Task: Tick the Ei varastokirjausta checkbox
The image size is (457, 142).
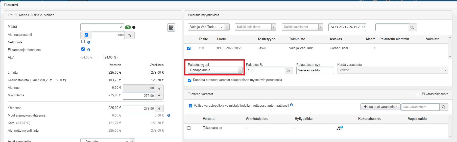Action: point(418,94)
